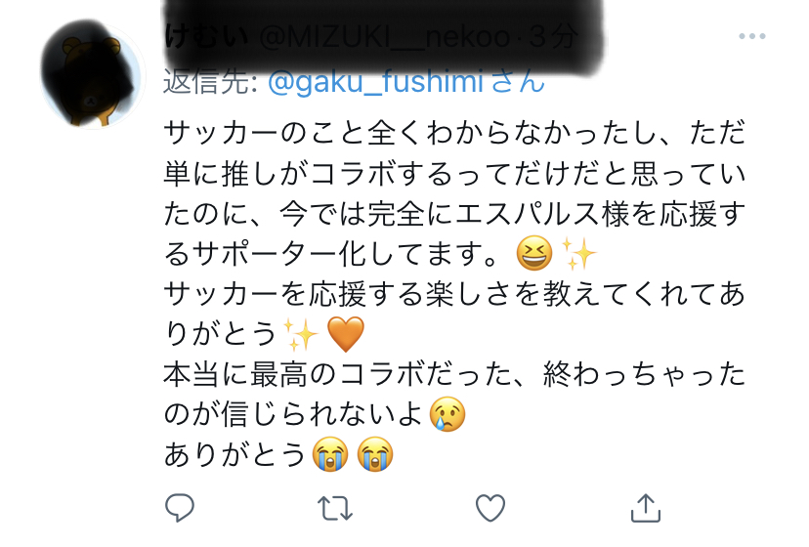The height and width of the screenshot is (547, 809).
Task: Click the orange heart emoji
Action: click(344, 335)
